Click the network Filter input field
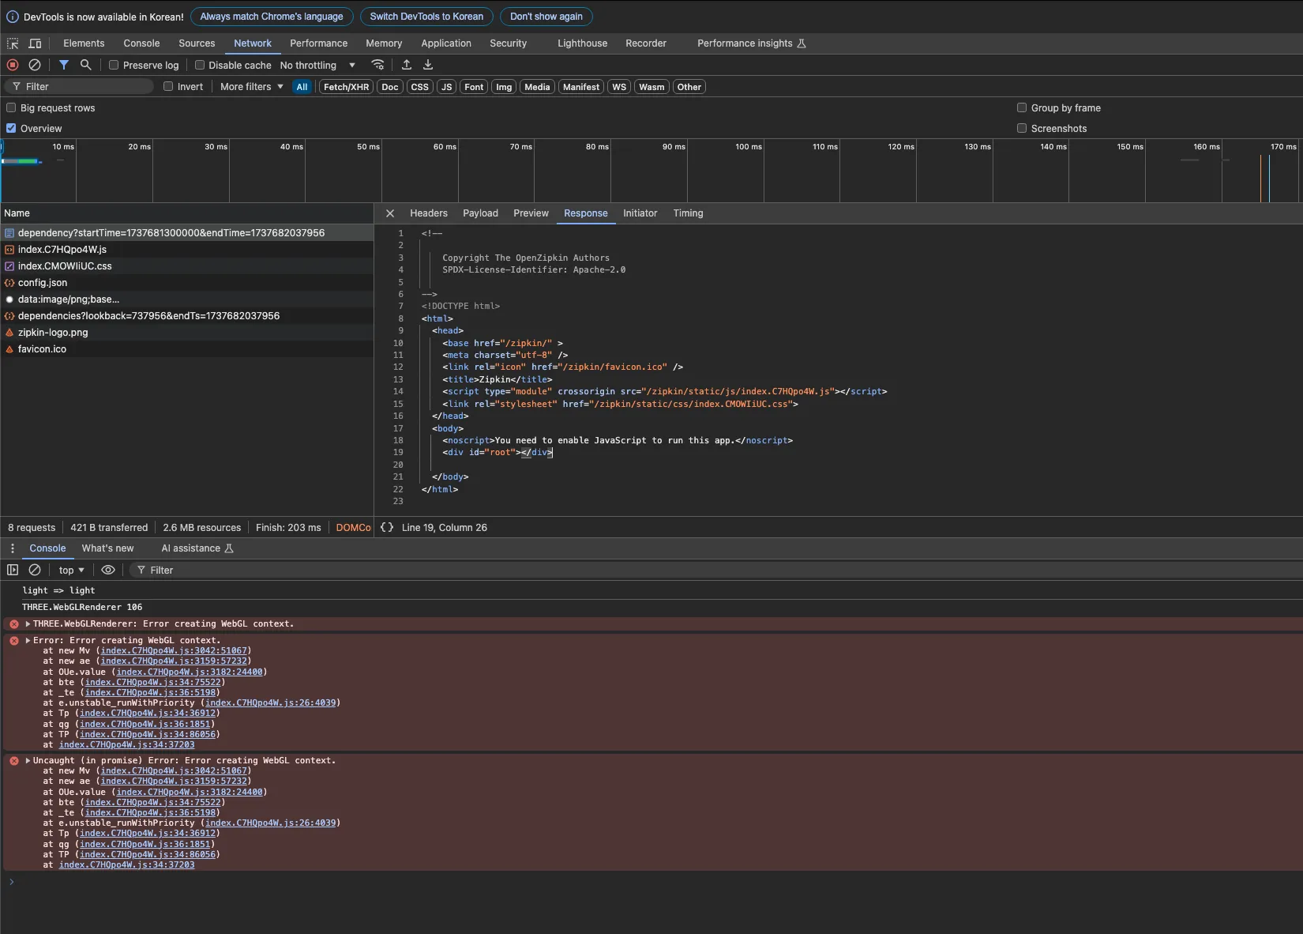This screenshot has height=934, width=1303. coord(79,87)
